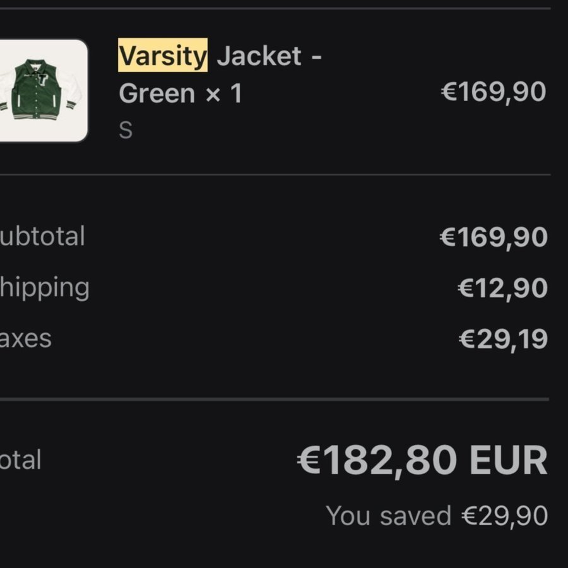The height and width of the screenshot is (568, 568).
Task: Click the size label S
Action: 126,130
